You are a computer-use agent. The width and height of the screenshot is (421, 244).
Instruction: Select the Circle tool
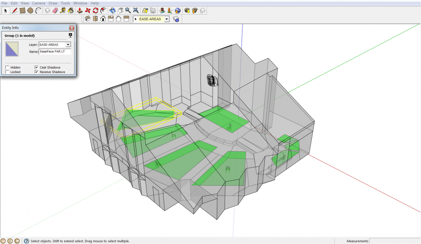pyautogui.click(x=30, y=11)
